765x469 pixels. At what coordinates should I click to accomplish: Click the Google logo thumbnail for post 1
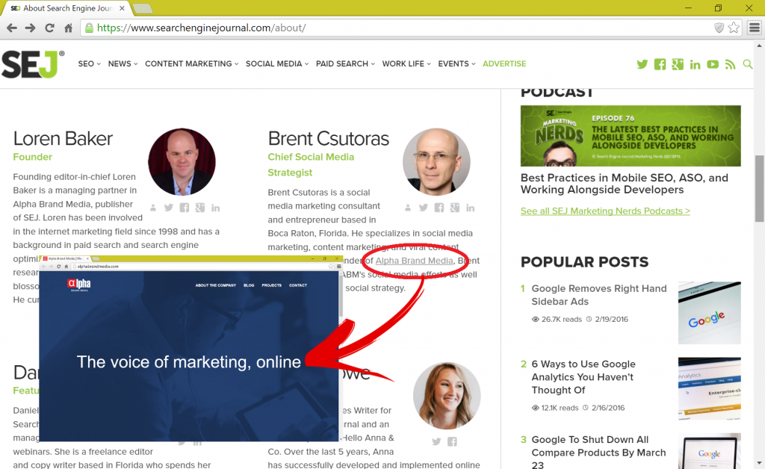click(710, 313)
